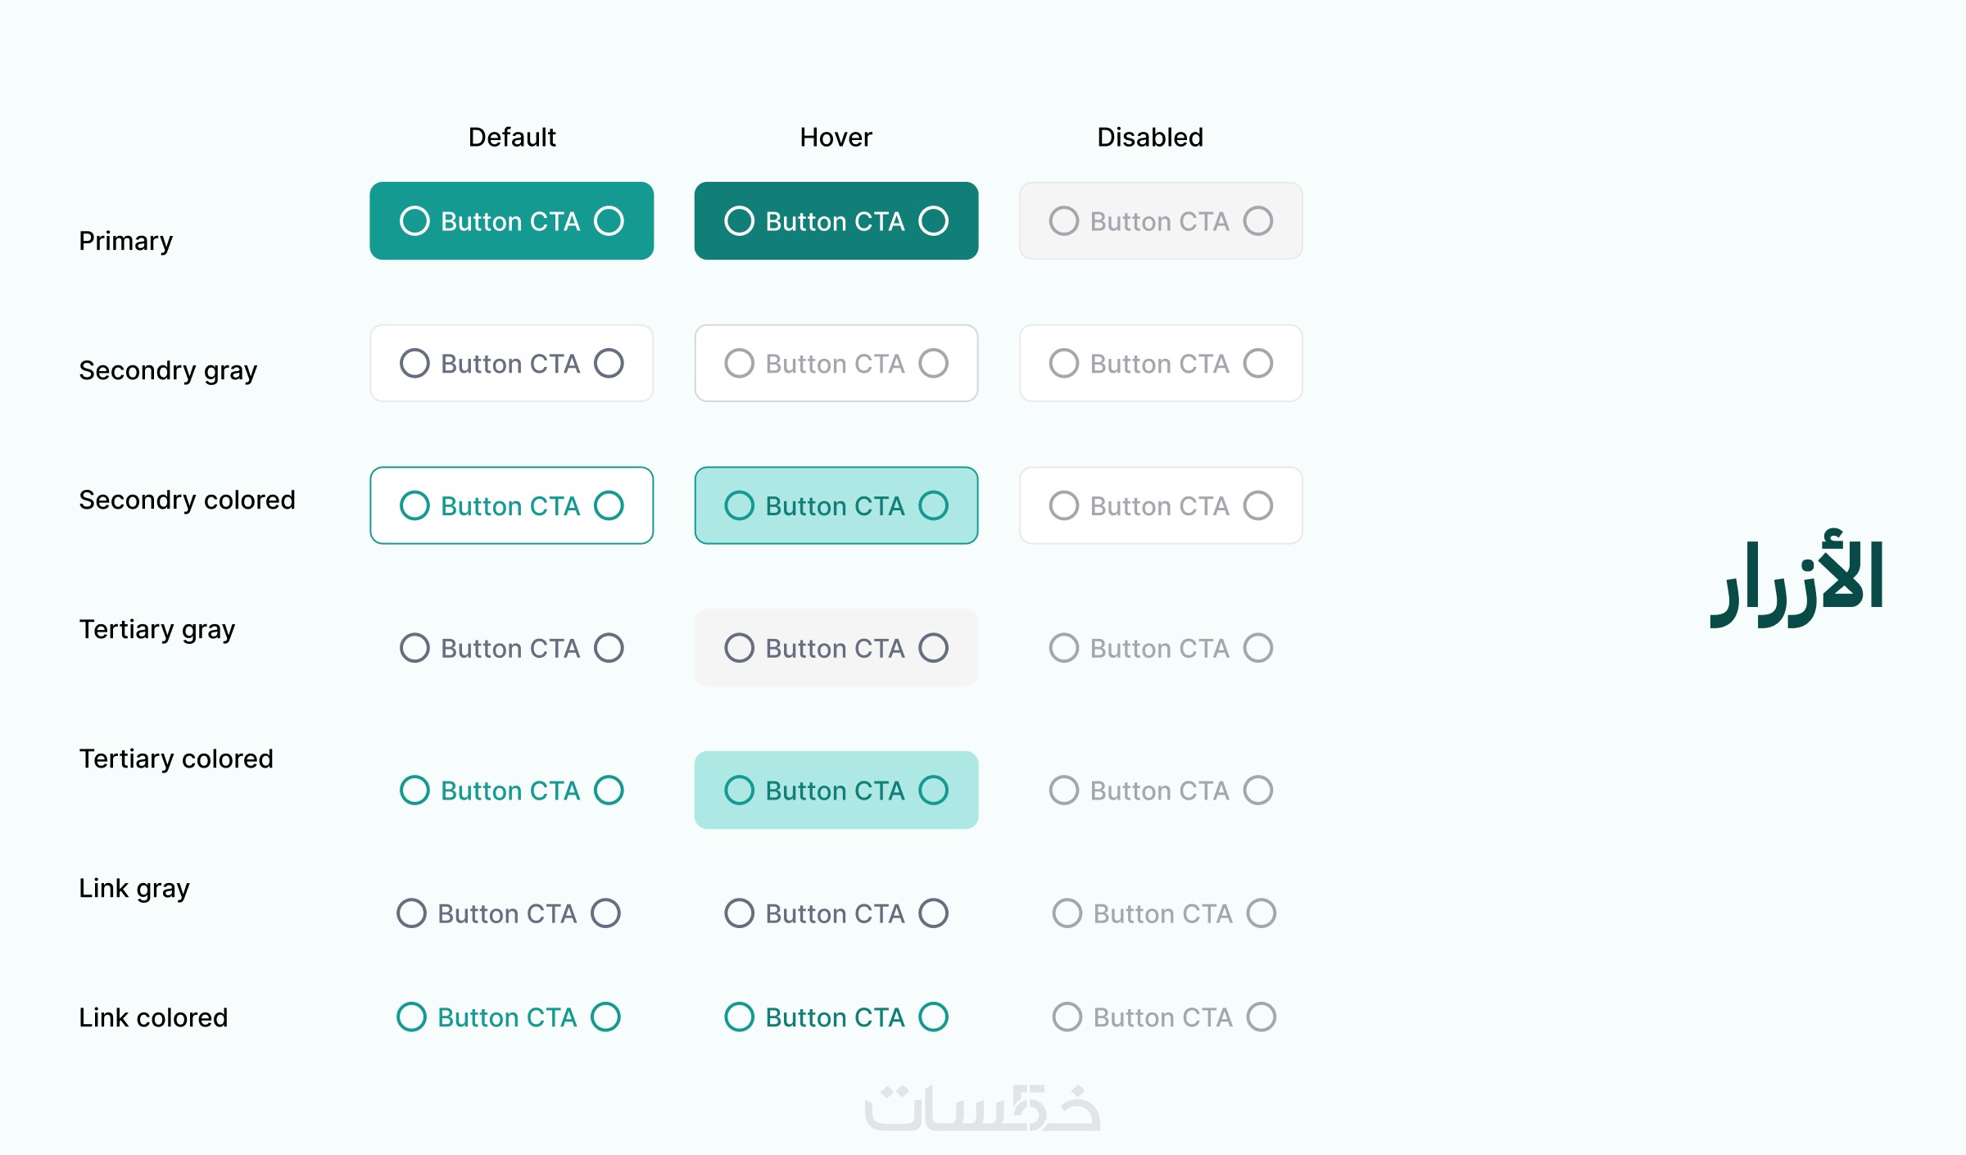The width and height of the screenshot is (1966, 1155).
Task: Click the Link colored hover Button CTA
Action: pyautogui.click(x=836, y=1017)
